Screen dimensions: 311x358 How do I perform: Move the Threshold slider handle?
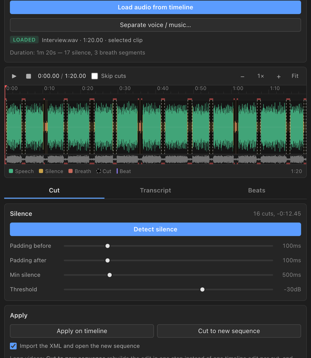coord(202,290)
